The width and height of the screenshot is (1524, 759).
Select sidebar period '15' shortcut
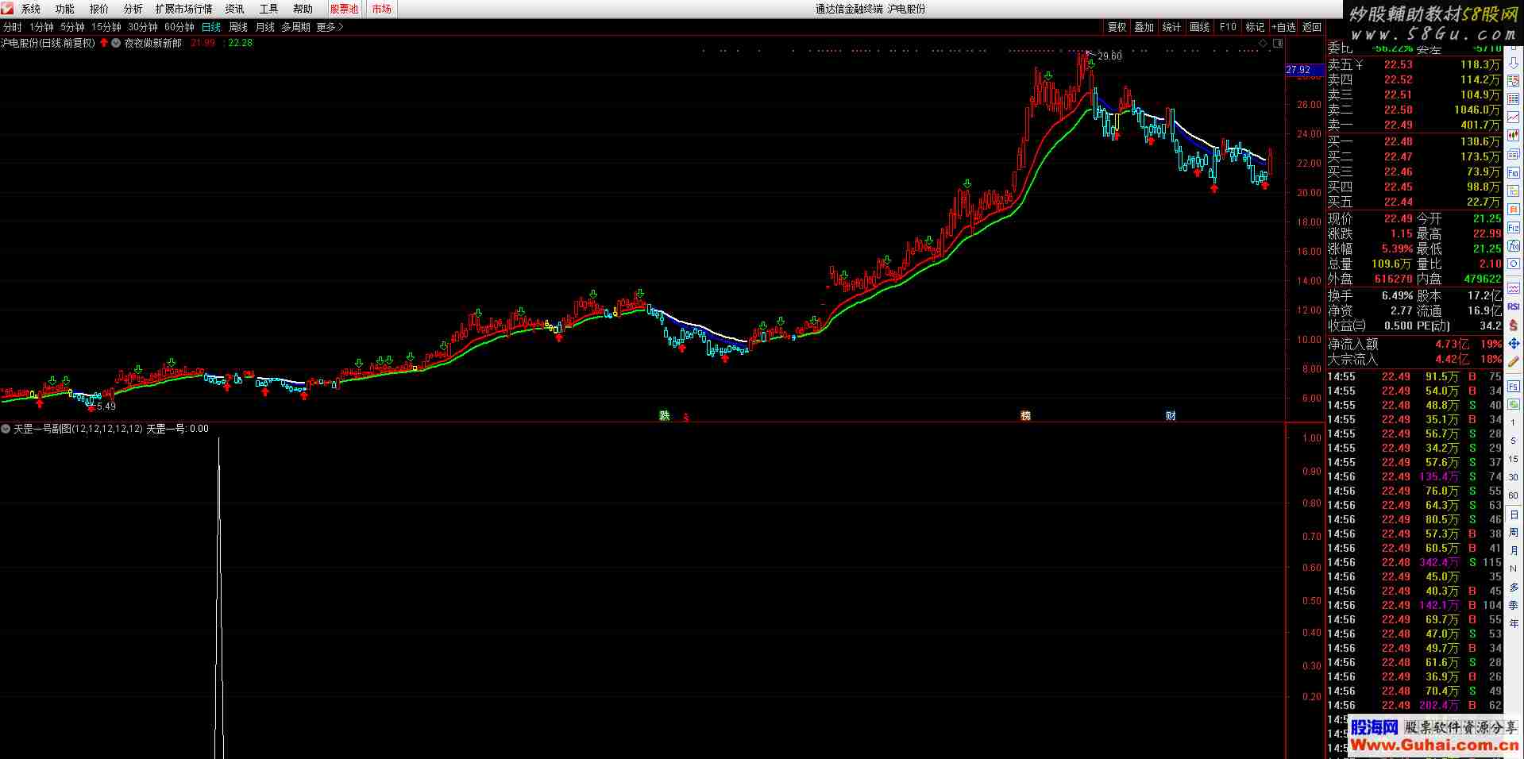[1513, 459]
